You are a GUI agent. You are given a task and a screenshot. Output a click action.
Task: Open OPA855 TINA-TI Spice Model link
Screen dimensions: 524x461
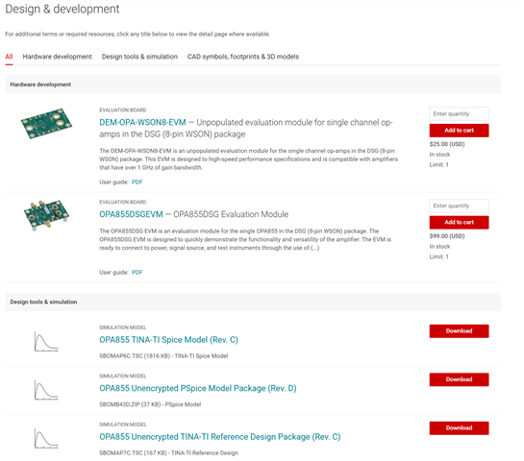[x=169, y=340]
